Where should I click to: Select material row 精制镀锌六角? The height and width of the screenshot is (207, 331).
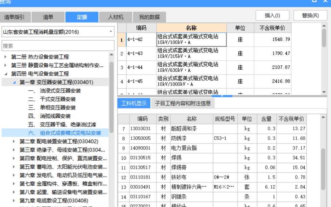click(212, 187)
